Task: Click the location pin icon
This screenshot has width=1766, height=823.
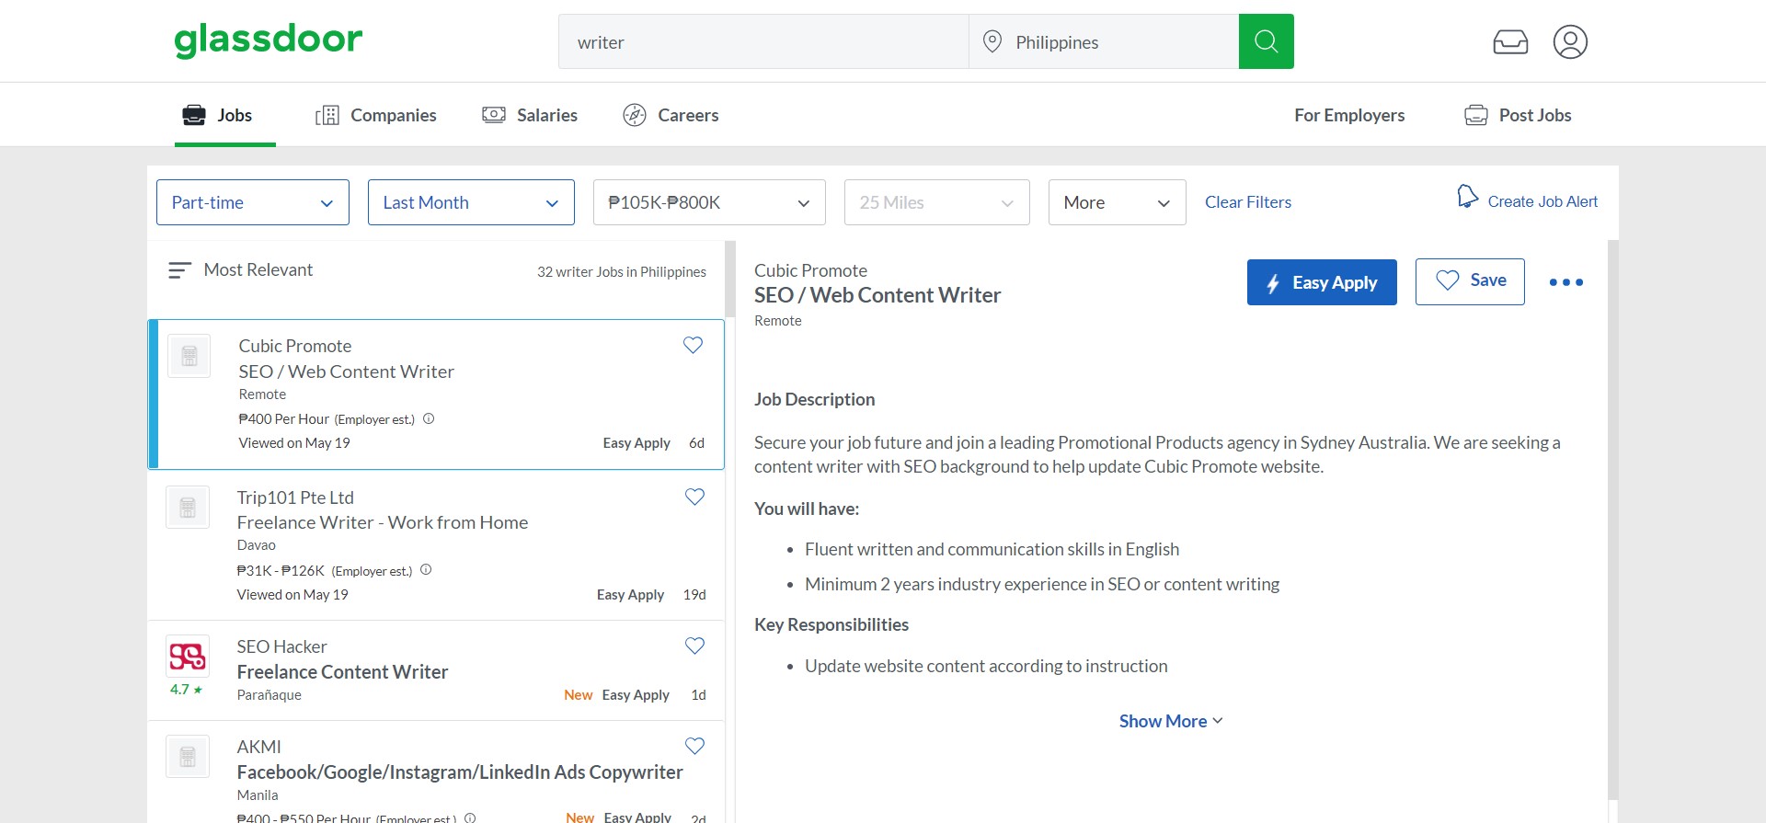Action: click(x=992, y=41)
